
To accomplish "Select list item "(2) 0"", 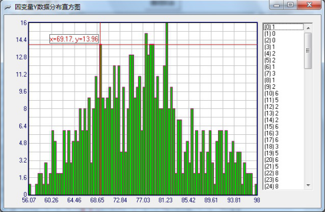I will click(x=283, y=40).
